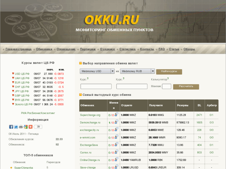Open reviews icon for Superchange.org
Viewport: 226px width, 169px height.
116,114
